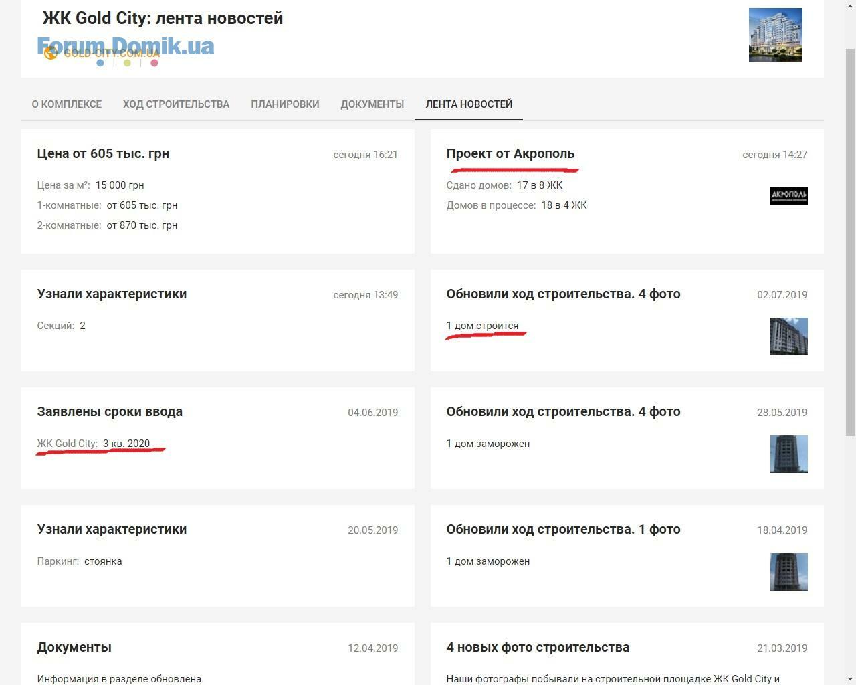Open 'Обновили ход строительства. 1 фото' heading
The width and height of the screenshot is (856, 685).
pos(563,529)
